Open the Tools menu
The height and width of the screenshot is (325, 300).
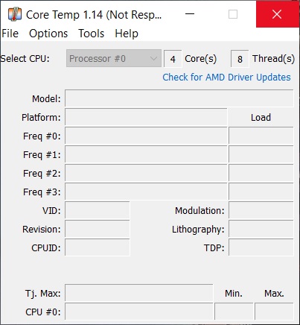(x=92, y=34)
